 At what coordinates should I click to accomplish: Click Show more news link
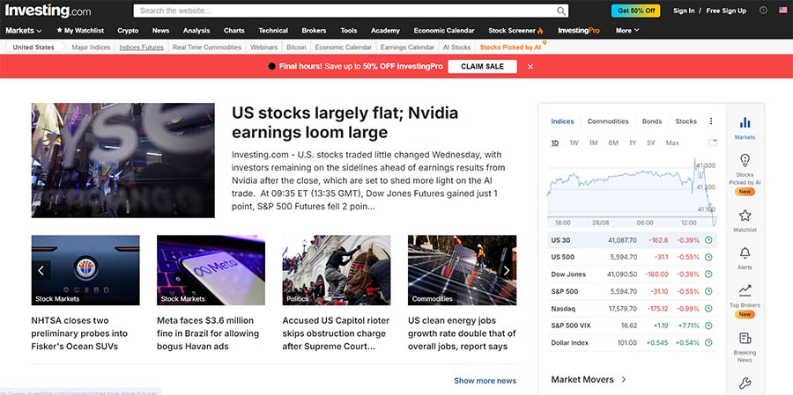[x=485, y=381]
